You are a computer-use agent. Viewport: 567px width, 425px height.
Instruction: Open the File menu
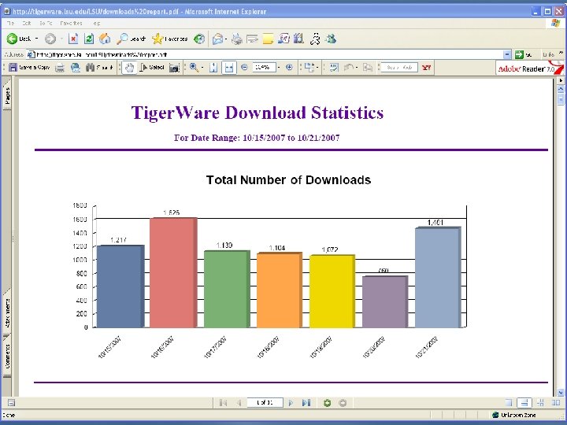[10, 23]
